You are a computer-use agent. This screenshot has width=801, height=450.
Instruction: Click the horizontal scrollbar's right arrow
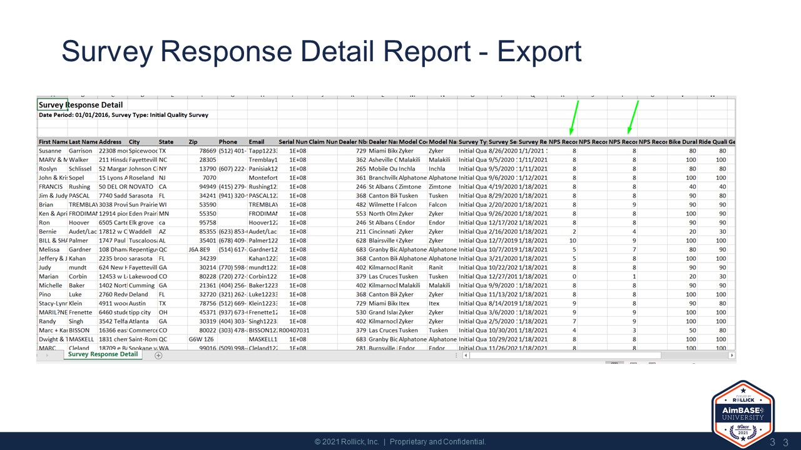(x=732, y=355)
